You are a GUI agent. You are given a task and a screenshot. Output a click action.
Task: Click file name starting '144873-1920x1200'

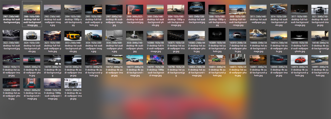click(x=238, y=71)
